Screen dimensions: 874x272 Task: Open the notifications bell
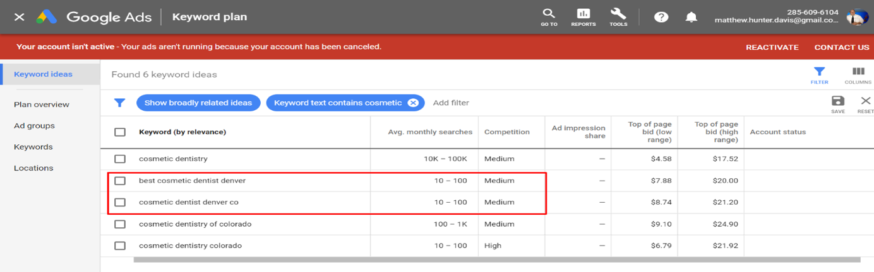(691, 17)
